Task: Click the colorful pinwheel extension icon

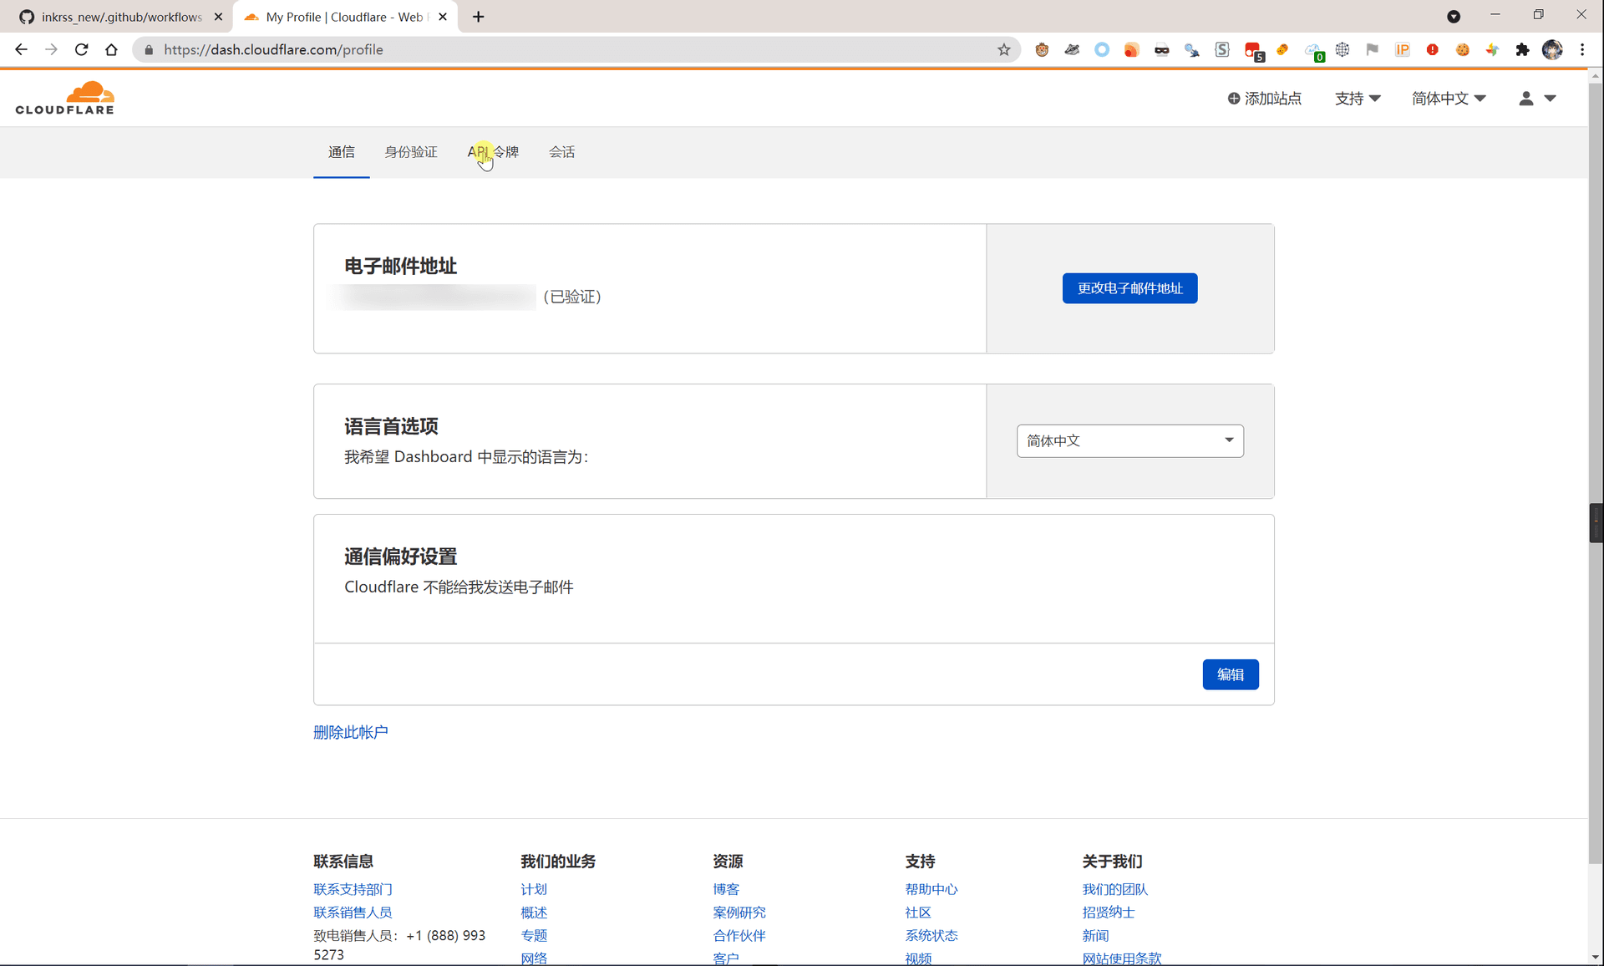Action: [1493, 50]
